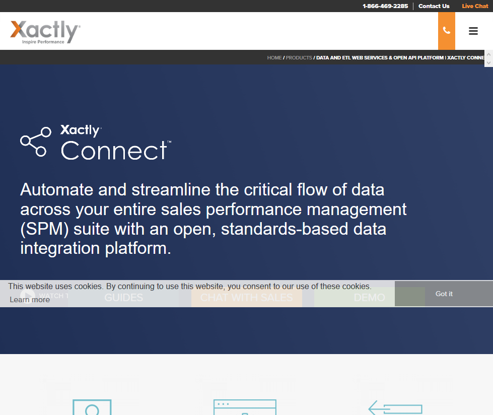Start a Live Chat session

coord(475,6)
